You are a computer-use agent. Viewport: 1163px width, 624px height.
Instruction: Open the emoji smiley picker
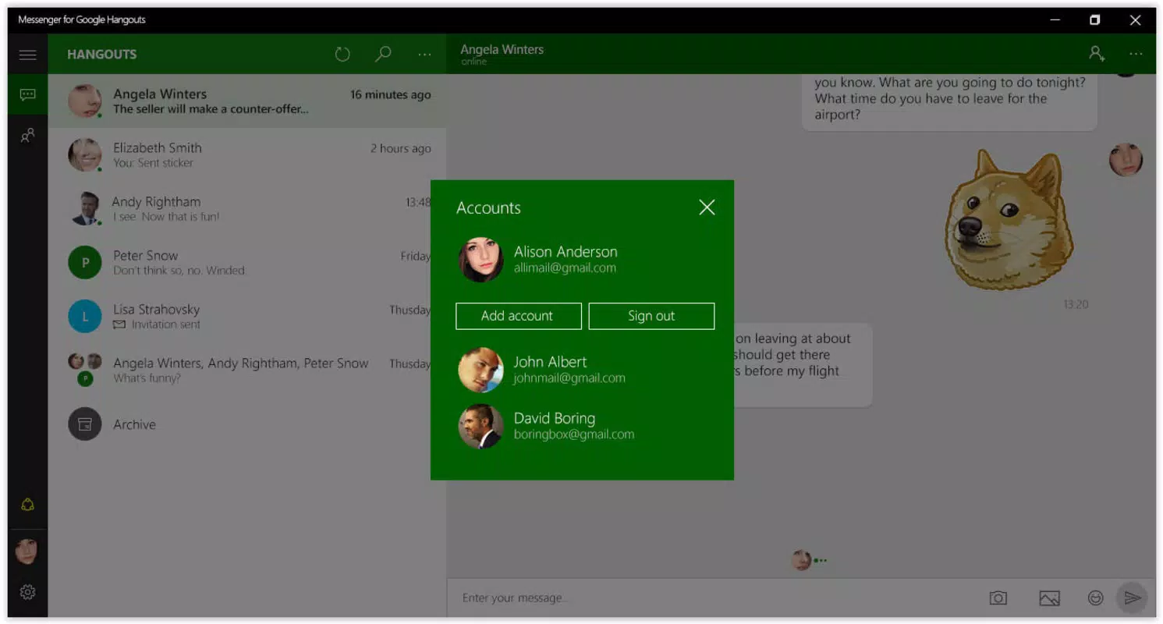click(x=1096, y=598)
